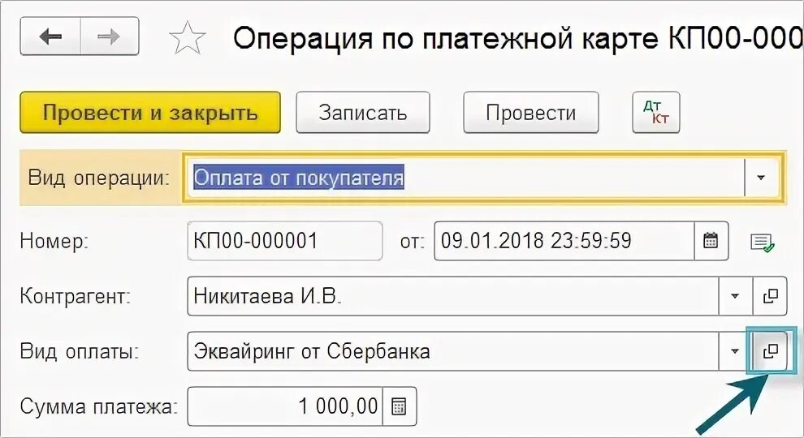Add document to favorites with star icon
Viewport: 804px width, 438px height.
pos(187,37)
